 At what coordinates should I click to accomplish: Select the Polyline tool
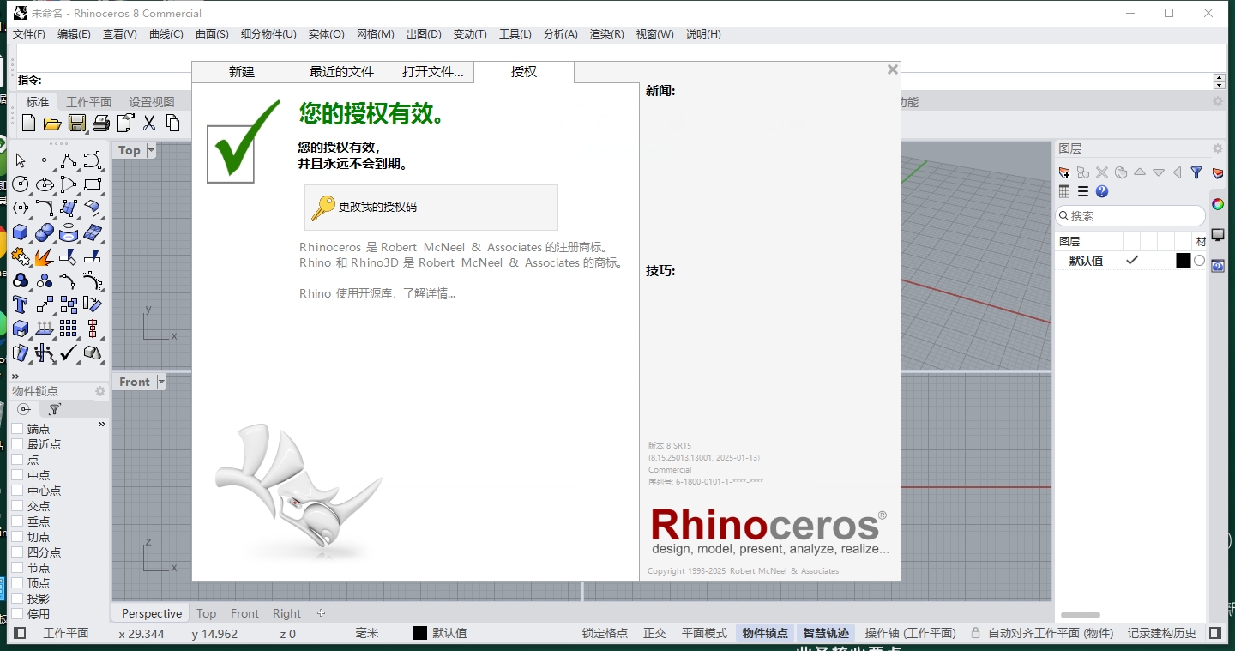(x=69, y=160)
